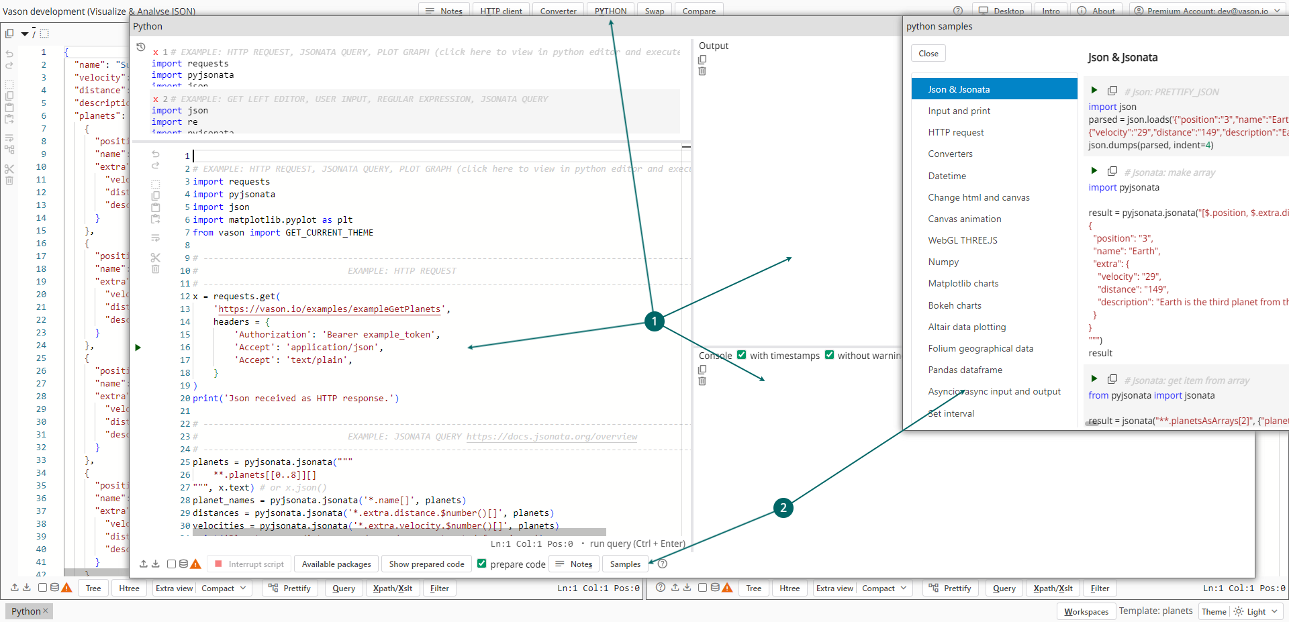
Task: Collapse the history pane using the minus bar
Action: click(x=686, y=146)
